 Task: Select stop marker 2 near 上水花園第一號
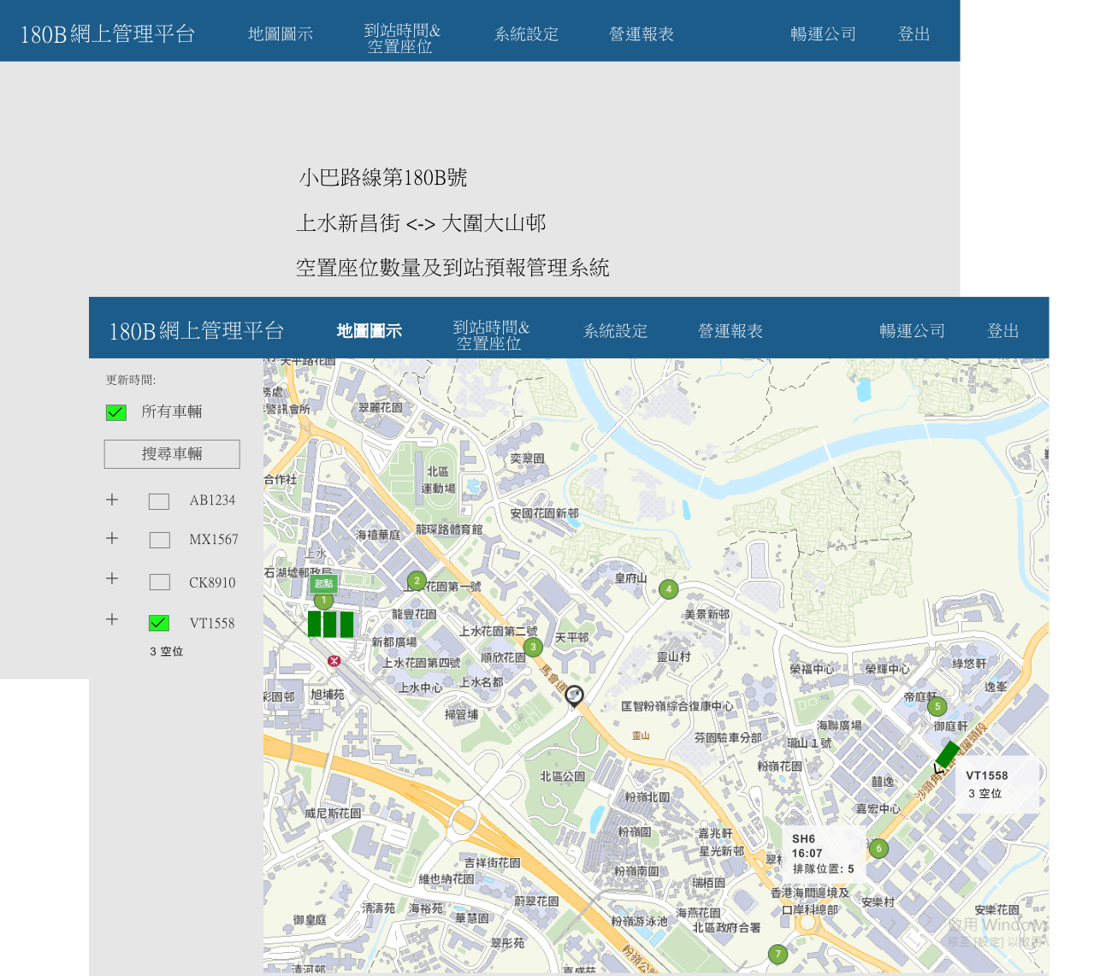tap(417, 581)
